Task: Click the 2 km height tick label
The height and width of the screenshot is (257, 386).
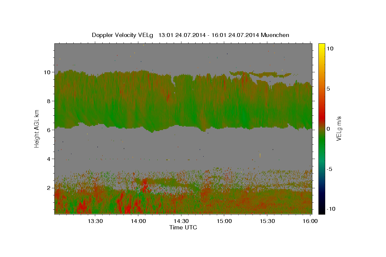Action: click(x=49, y=188)
